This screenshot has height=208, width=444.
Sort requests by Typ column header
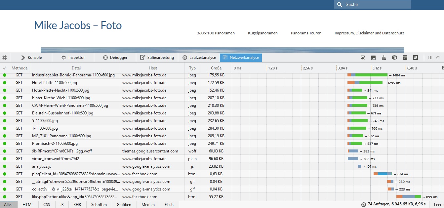[192, 68]
